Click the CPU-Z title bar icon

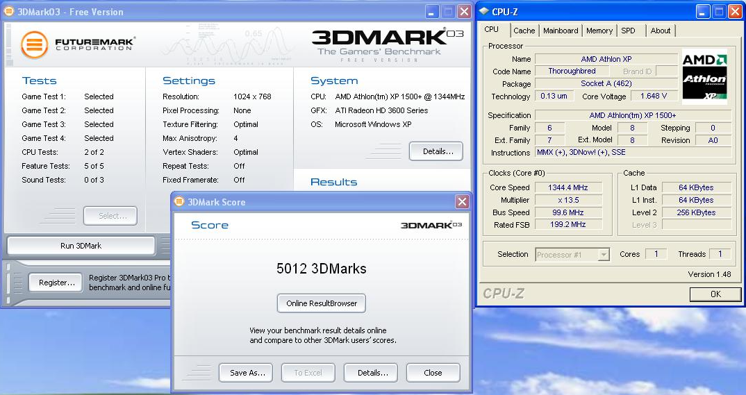(x=484, y=11)
